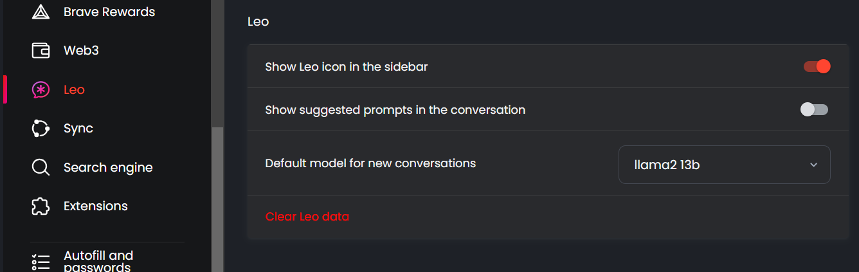
Task: Open the Search engine settings label
Action: (x=108, y=168)
